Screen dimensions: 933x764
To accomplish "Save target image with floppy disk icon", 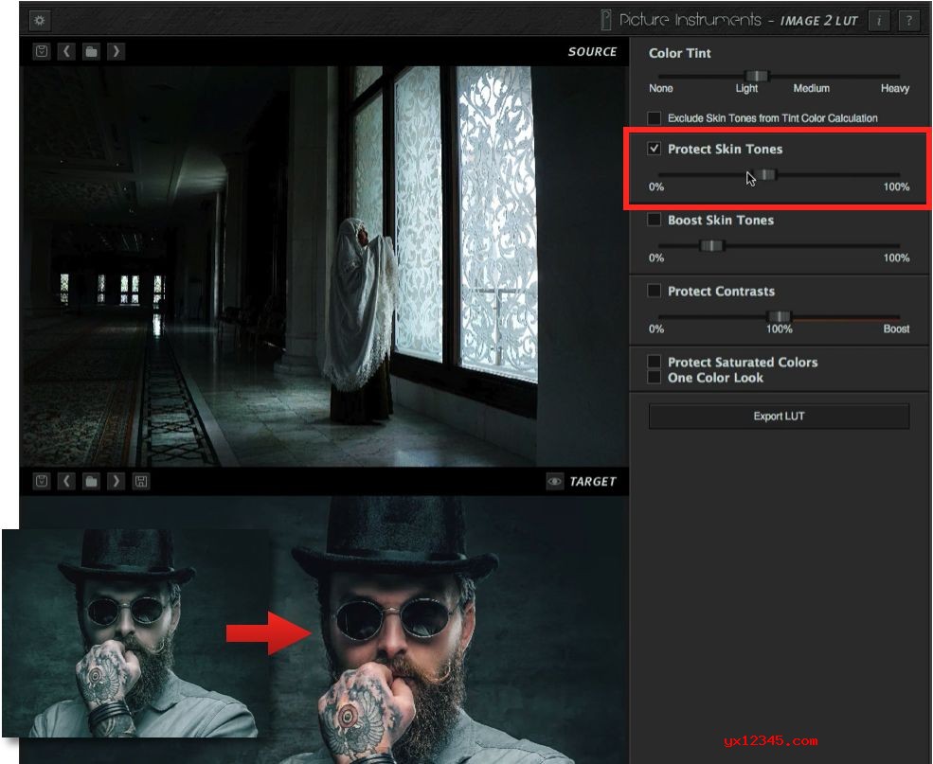I will pos(140,482).
